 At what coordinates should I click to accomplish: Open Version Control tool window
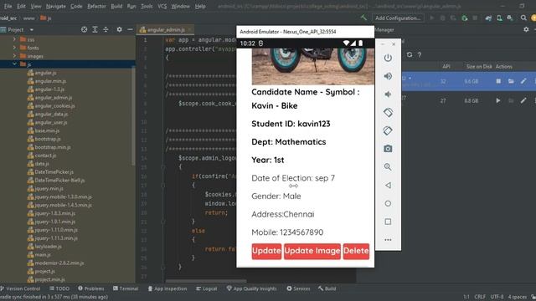pyautogui.click(x=20, y=288)
